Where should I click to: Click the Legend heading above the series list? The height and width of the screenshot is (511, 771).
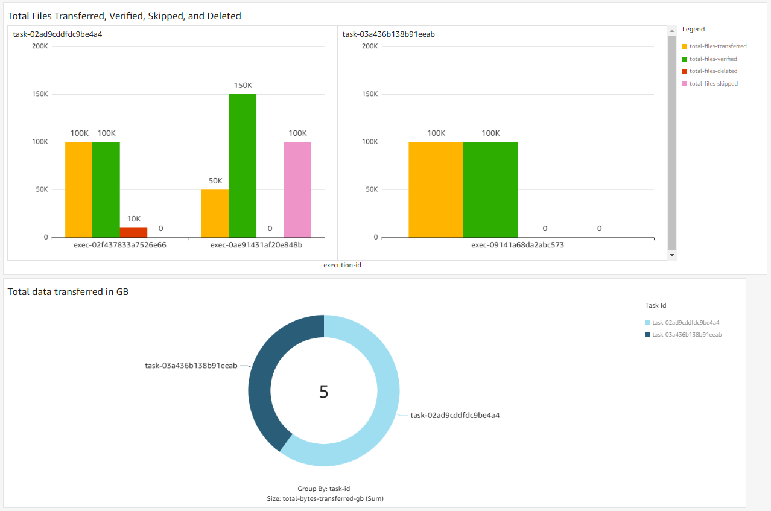point(693,29)
